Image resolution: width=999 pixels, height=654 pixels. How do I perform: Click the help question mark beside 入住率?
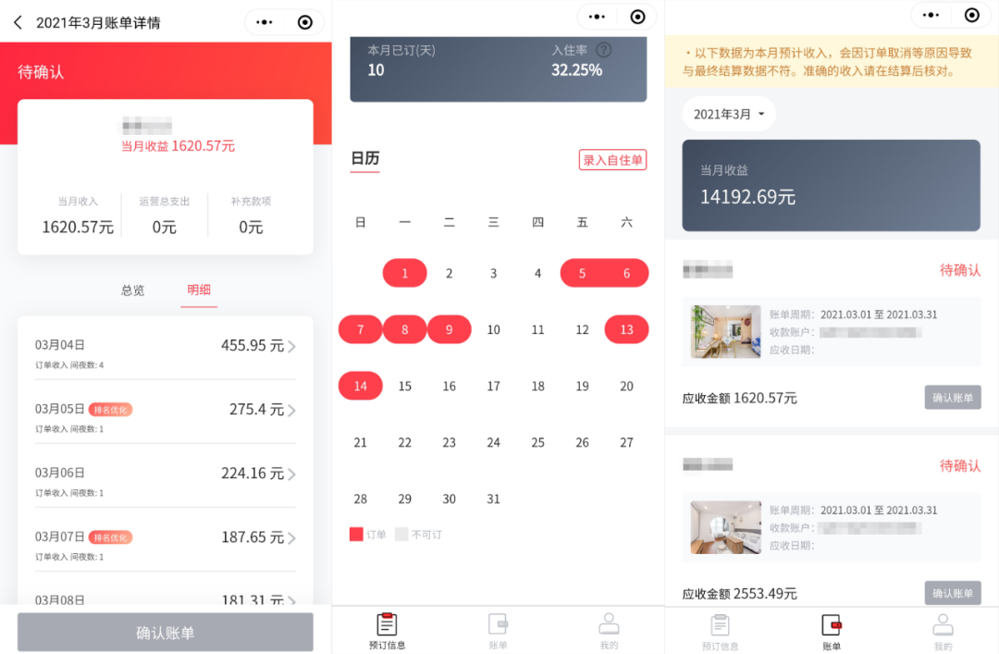[x=604, y=50]
